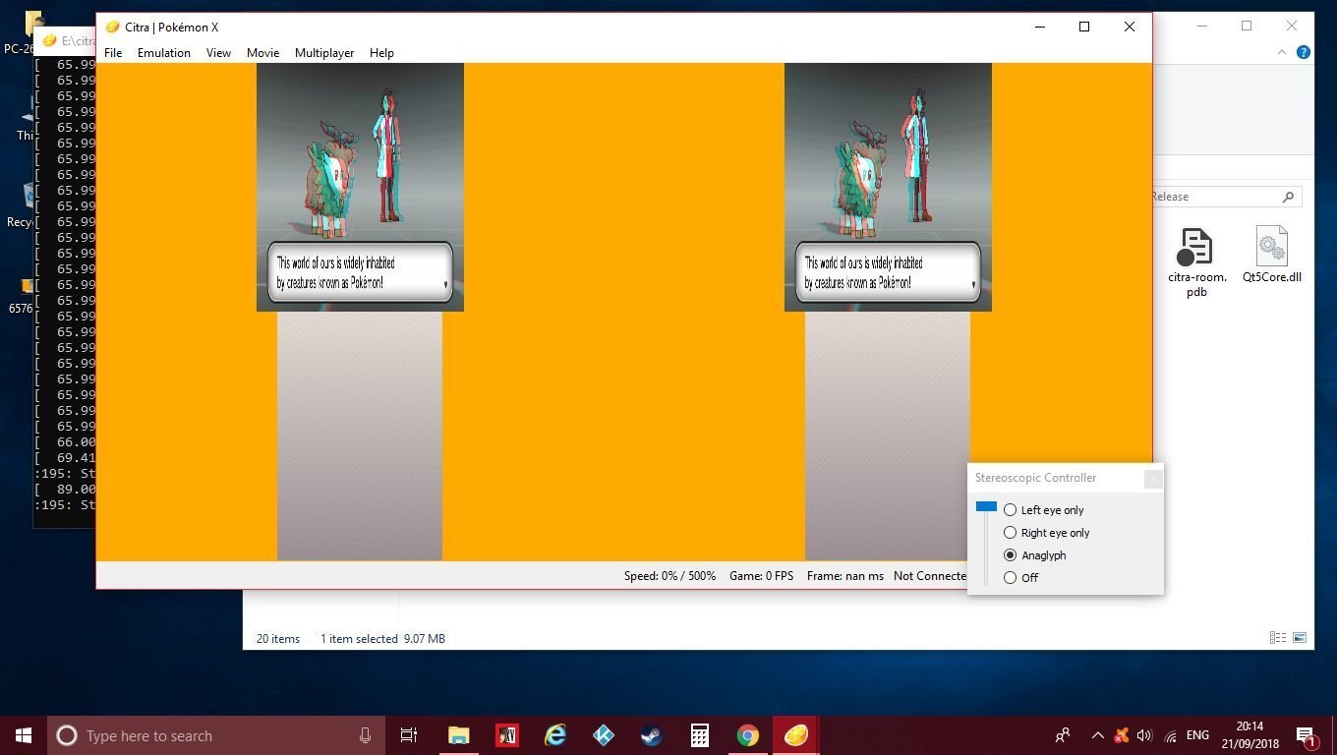Launch Kodi from the taskbar
The width and height of the screenshot is (1337, 755).
pos(604,735)
